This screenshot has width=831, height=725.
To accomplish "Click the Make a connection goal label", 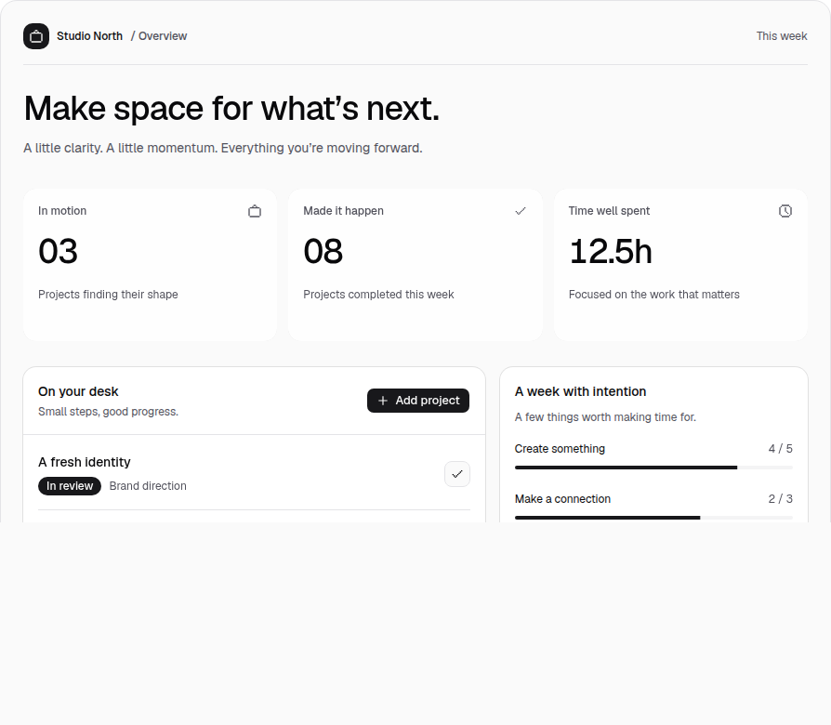I will pos(563,499).
